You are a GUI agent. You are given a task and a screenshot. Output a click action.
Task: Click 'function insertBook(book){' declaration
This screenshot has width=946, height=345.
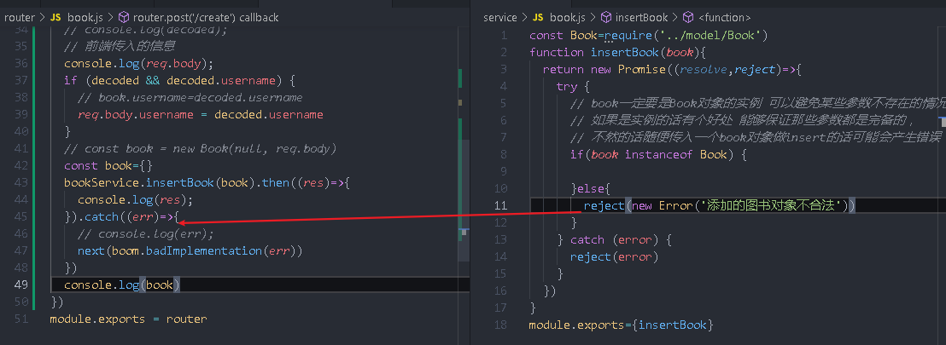(x=617, y=52)
